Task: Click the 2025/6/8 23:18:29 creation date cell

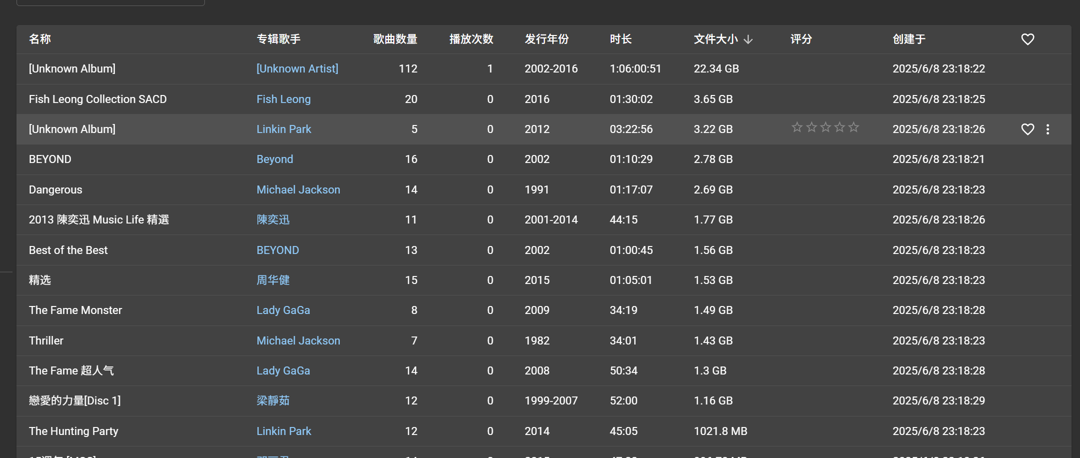Action: point(939,400)
